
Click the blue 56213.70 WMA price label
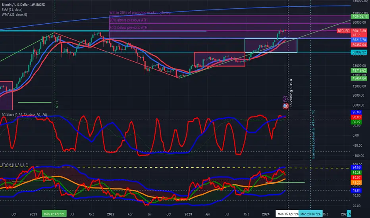pos(359,40)
